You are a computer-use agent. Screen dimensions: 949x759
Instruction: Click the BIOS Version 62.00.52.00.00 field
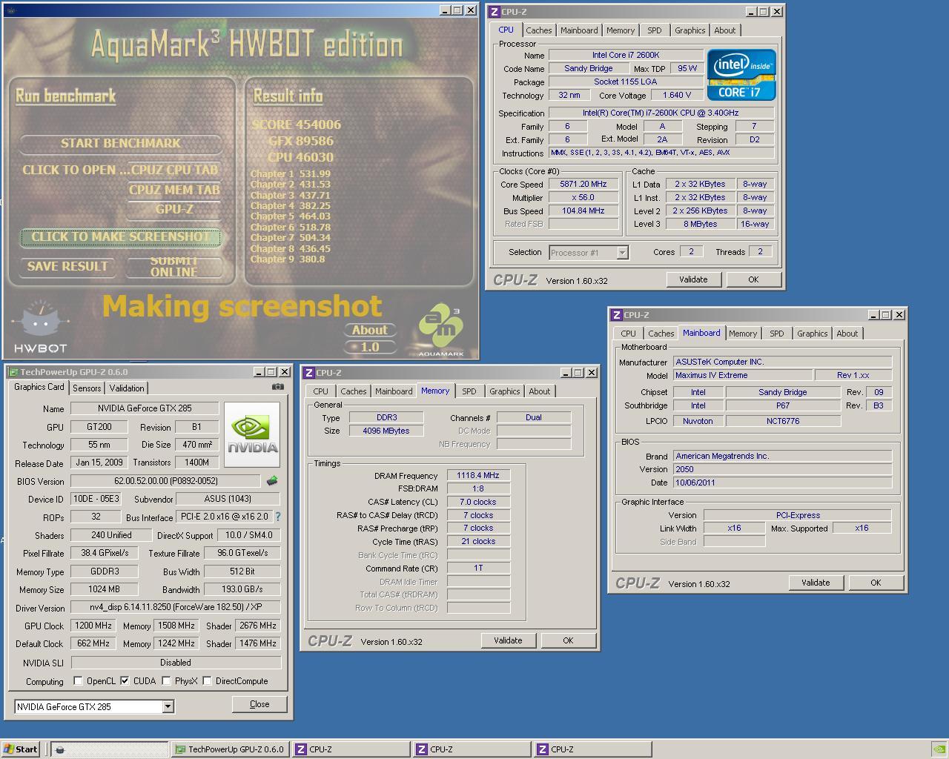coord(165,481)
